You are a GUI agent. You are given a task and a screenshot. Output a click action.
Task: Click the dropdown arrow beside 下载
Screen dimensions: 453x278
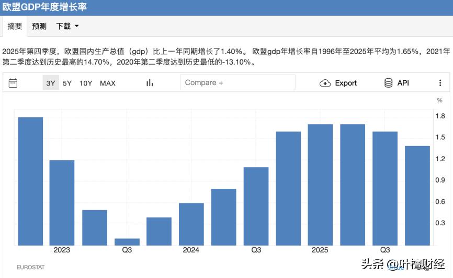coord(77,26)
